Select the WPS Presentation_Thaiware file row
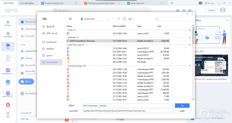 tap(118, 41)
